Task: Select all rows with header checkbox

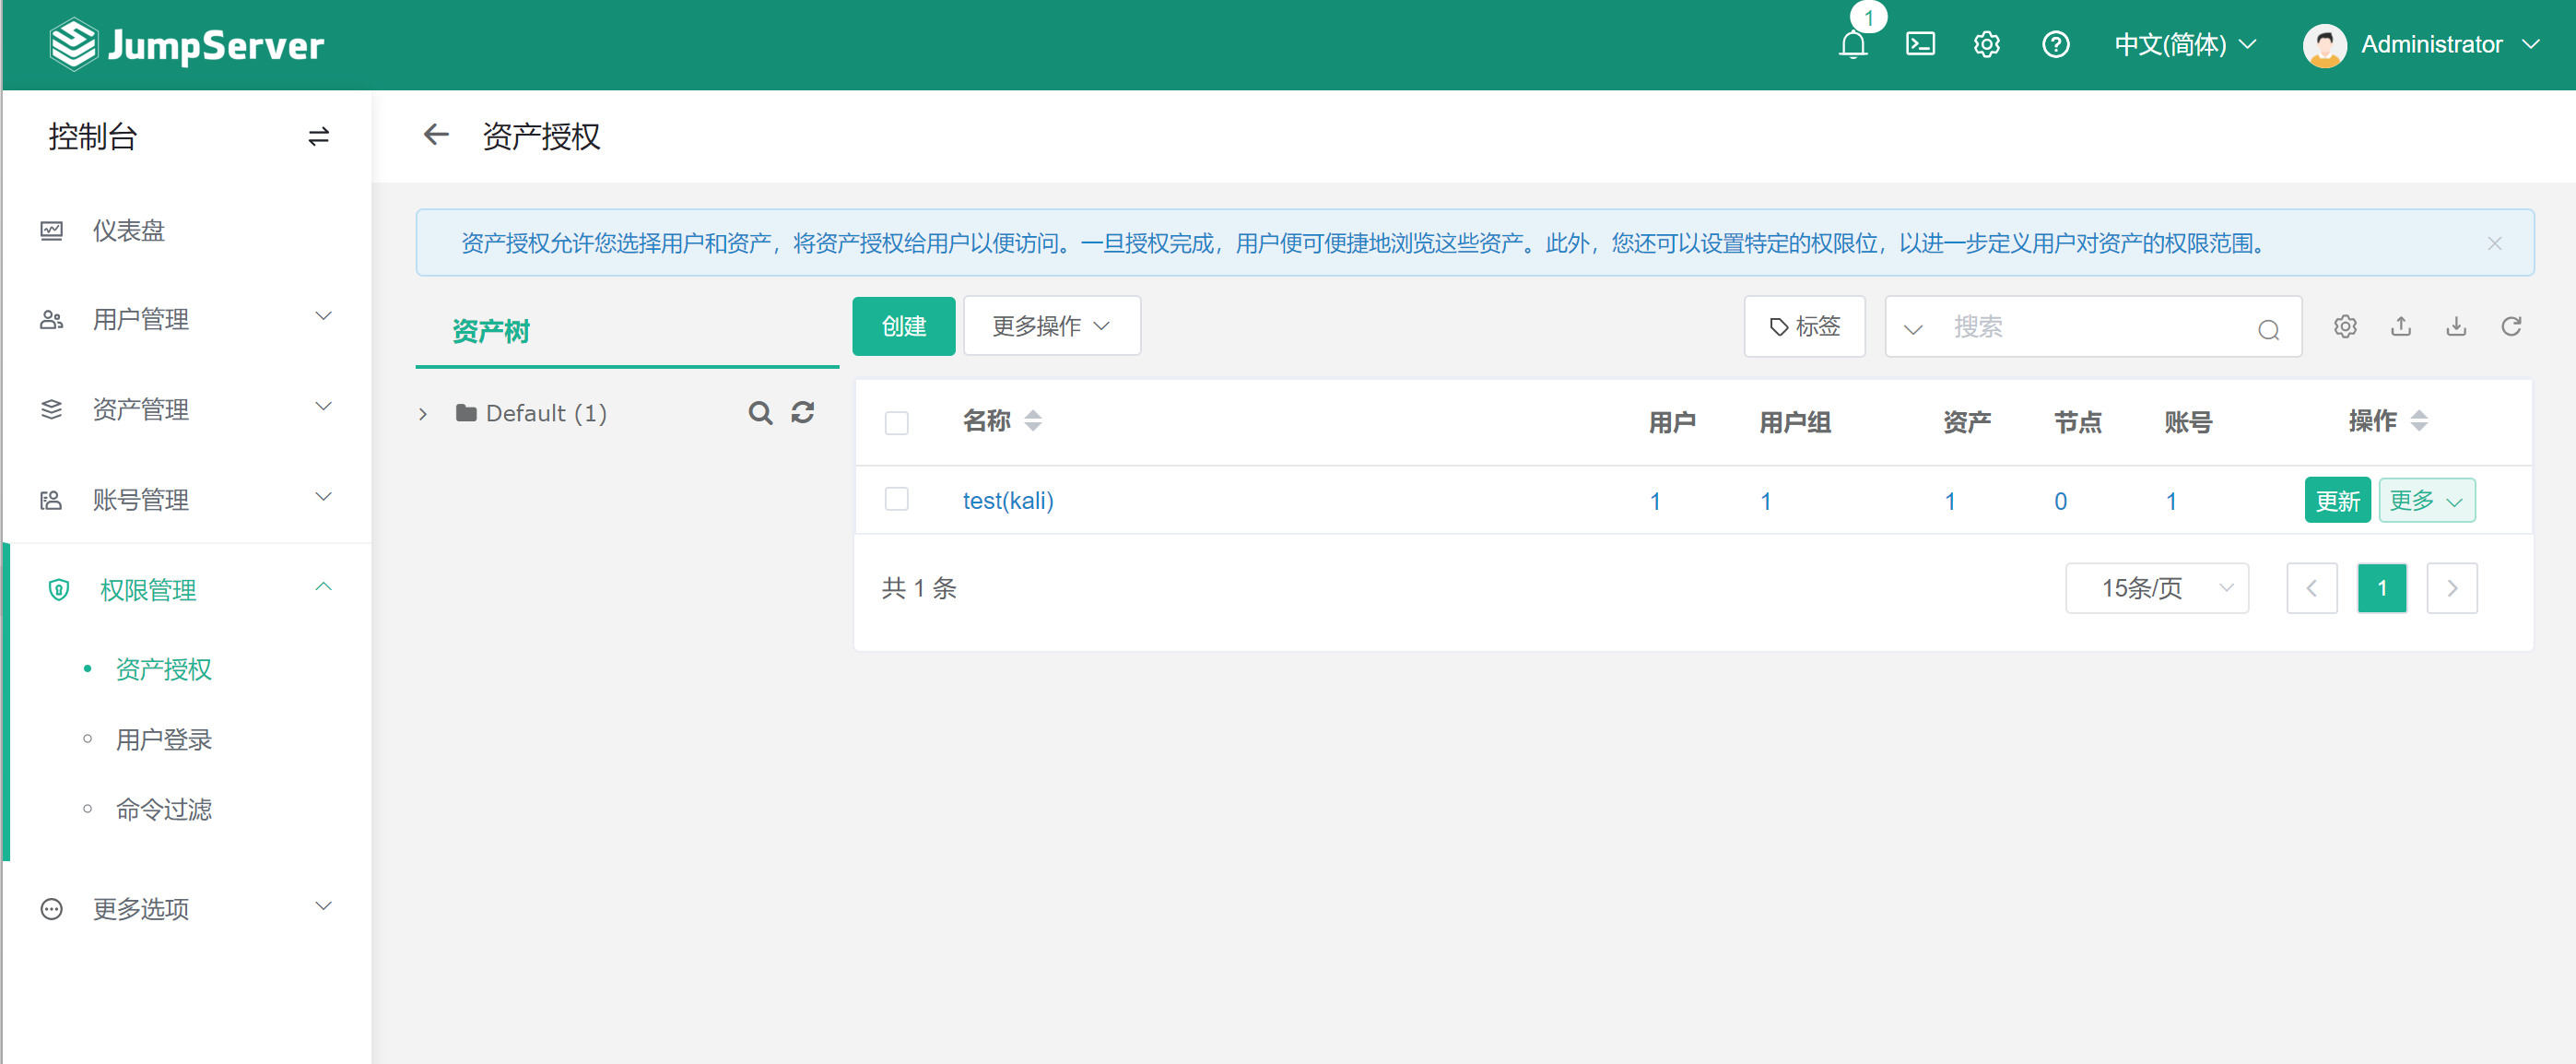Action: 896,422
